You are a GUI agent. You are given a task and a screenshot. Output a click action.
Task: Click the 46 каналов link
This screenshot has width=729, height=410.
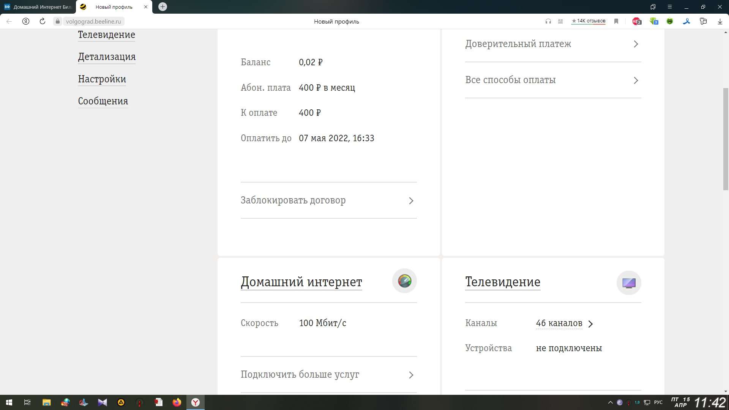click(559, 323)
